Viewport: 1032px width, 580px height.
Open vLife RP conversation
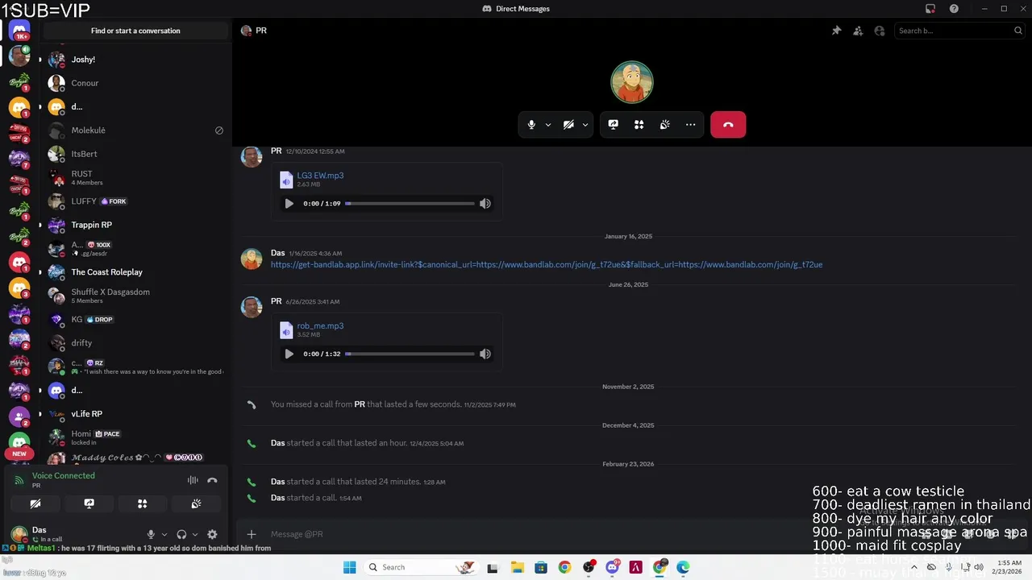tap(135, 414)
